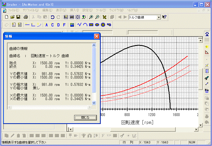Screen dimensions: 212x146
Task: Click the curve insertion icon
Action: pos(39,25)
